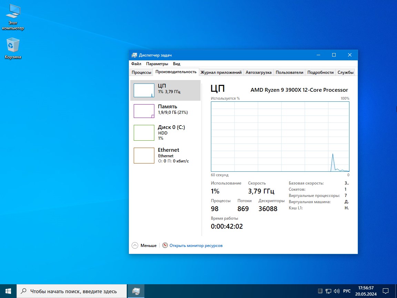Open the Автозагрузка tab
This screenshot has width=397, height=298.
(x=258, y=72)
